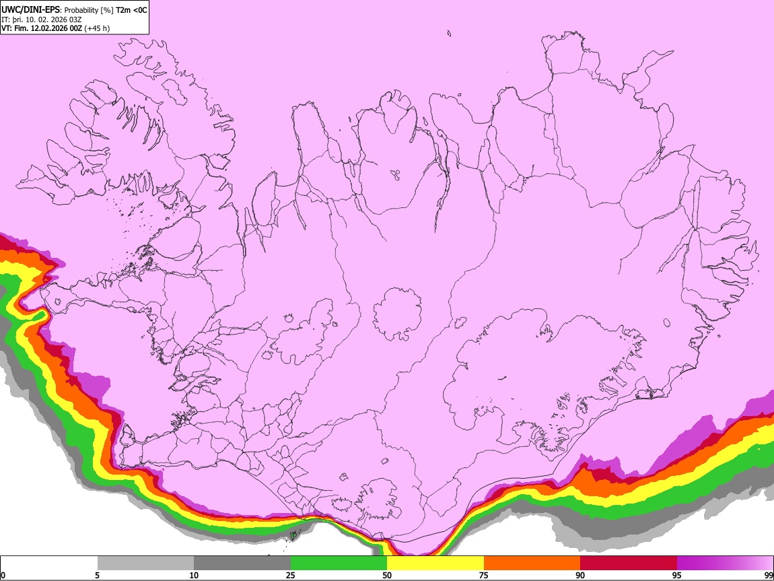Image resolution: width=774 pixels, height=581 pixels.
Task: Click the green 25–50% legend swatch
Action: 339,563
